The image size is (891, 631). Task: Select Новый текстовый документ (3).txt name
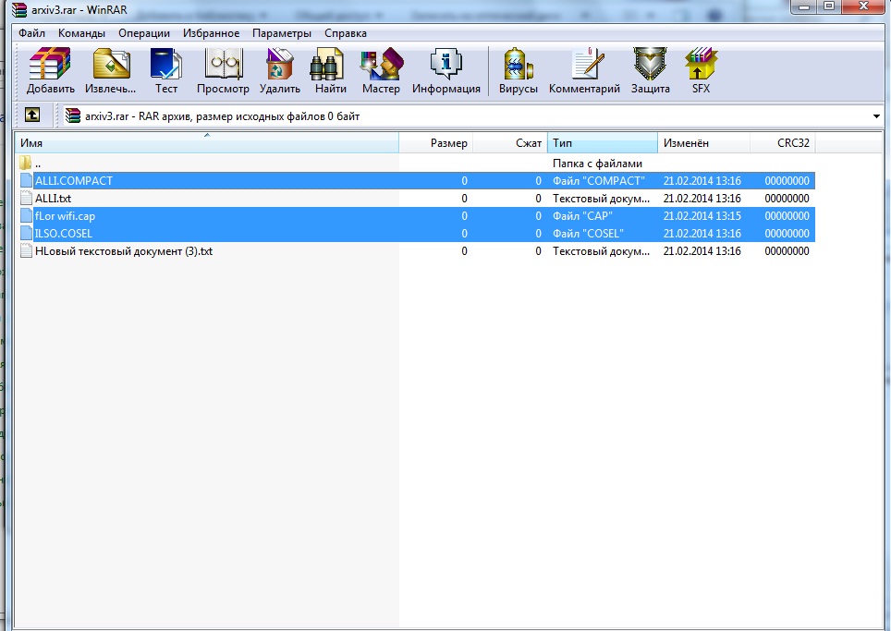(x=124, y=251)
